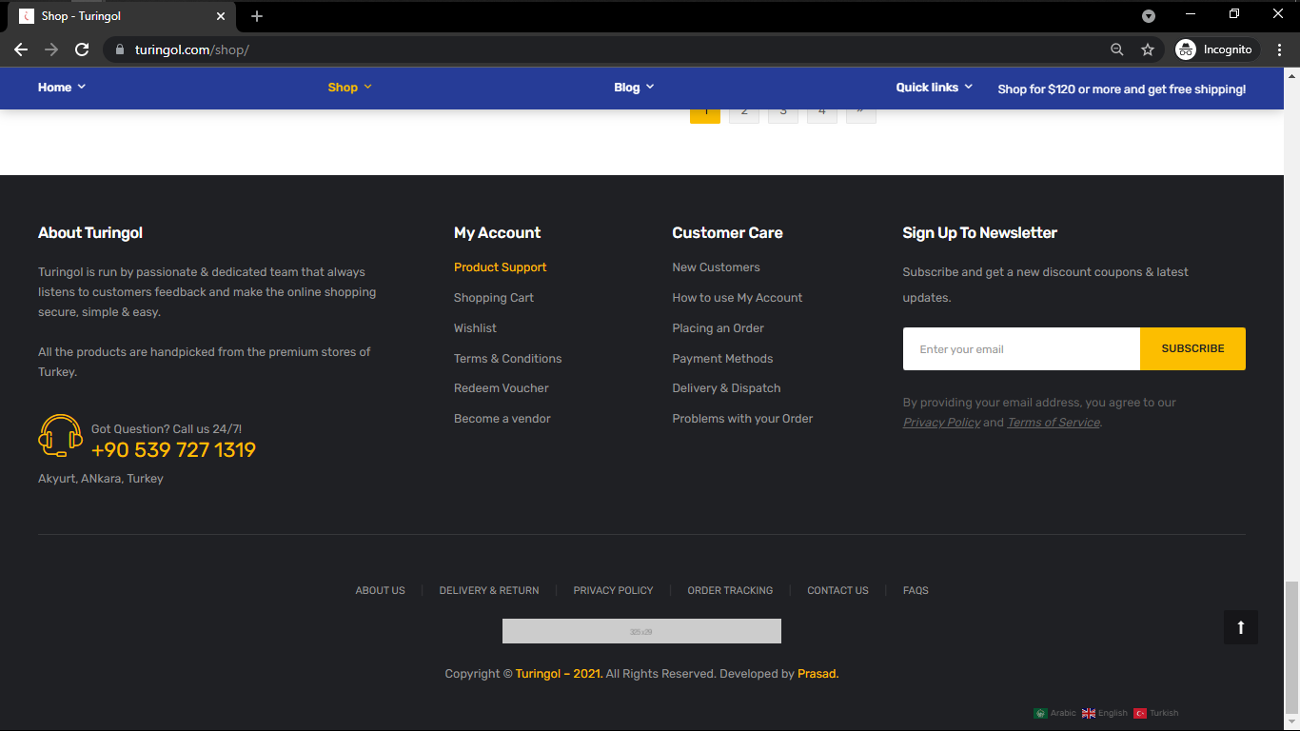The image size is (1300, 731).
Task: Click the Akyurt, ANkara, Turkey address
Action: 101,479
